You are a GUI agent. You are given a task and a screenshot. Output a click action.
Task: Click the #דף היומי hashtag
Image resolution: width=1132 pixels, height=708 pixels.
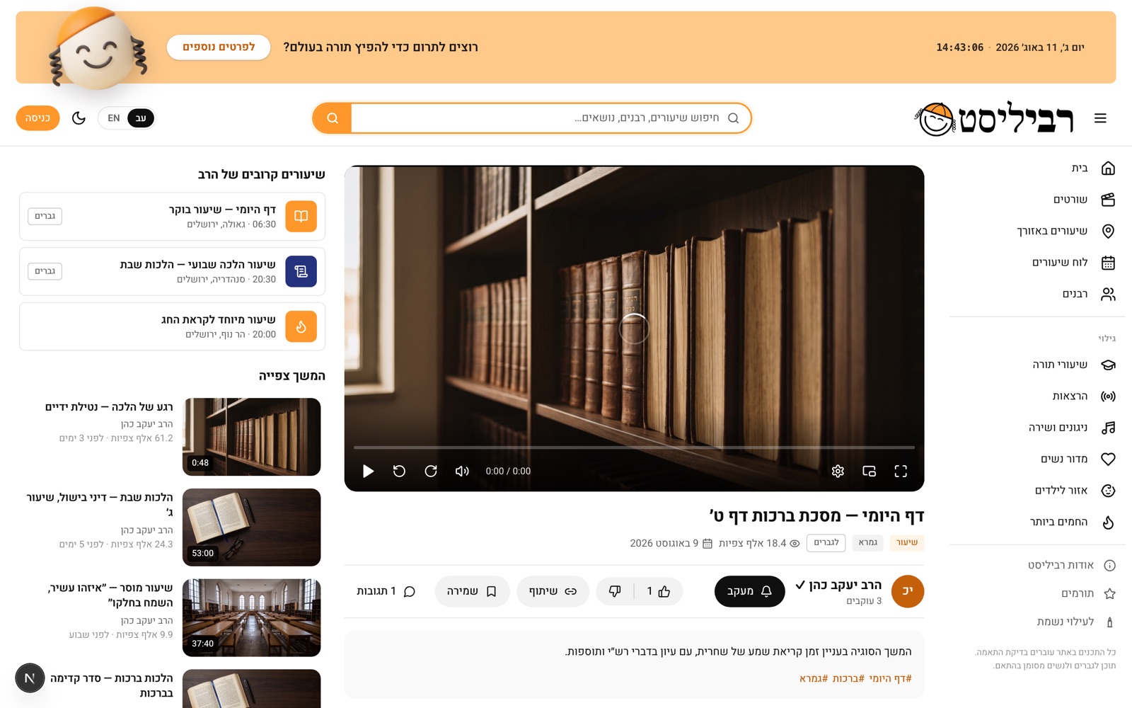891,678
